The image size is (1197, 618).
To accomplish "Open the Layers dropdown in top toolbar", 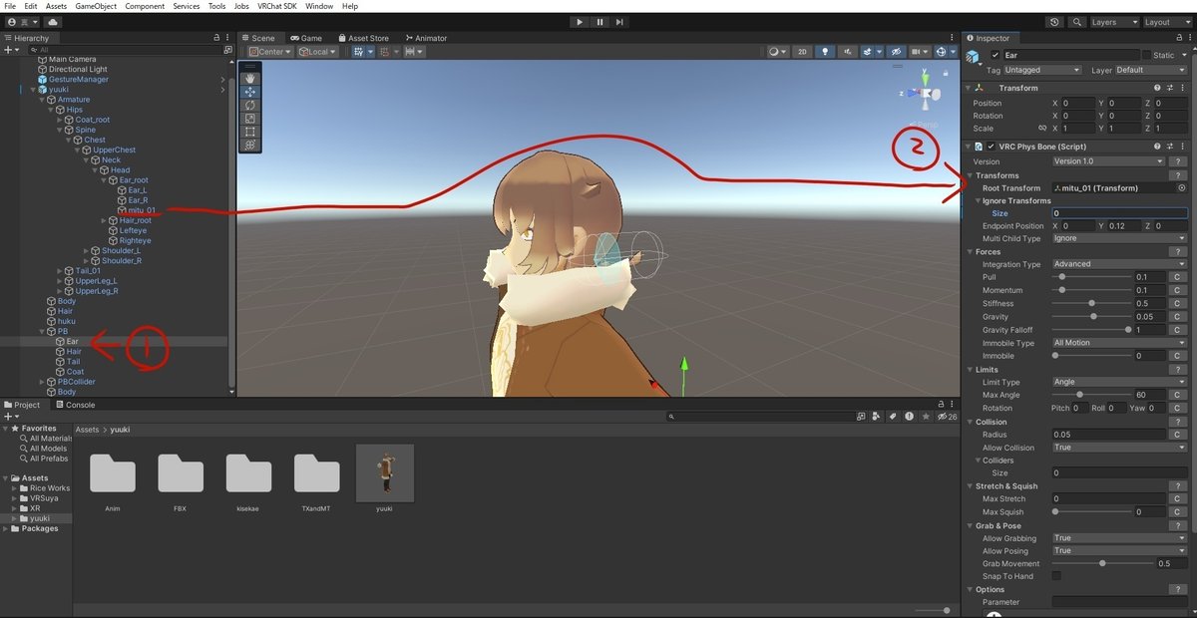I will tap(1114, 22).
